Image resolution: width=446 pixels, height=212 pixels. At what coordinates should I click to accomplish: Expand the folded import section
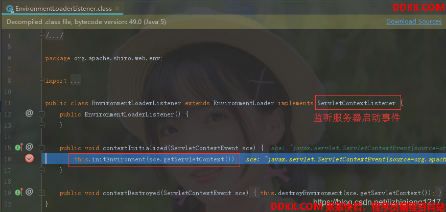42,81
